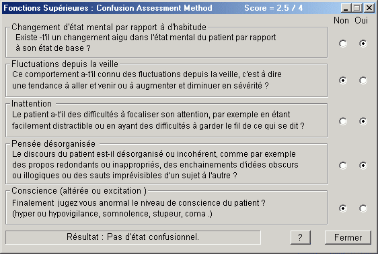
Task: Close the window with the X icon
Action: 369,8
